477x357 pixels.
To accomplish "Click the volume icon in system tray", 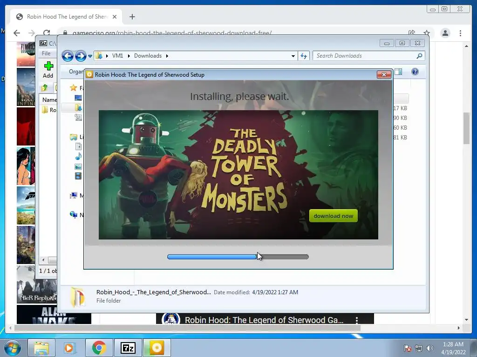I will (430, 348).
